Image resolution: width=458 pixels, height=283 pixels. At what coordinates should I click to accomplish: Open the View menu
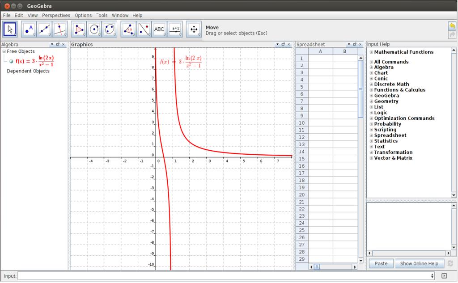[32, 16]
